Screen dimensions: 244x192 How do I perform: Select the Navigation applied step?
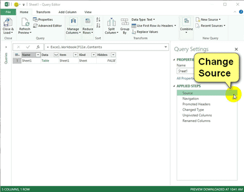(207, 99)
